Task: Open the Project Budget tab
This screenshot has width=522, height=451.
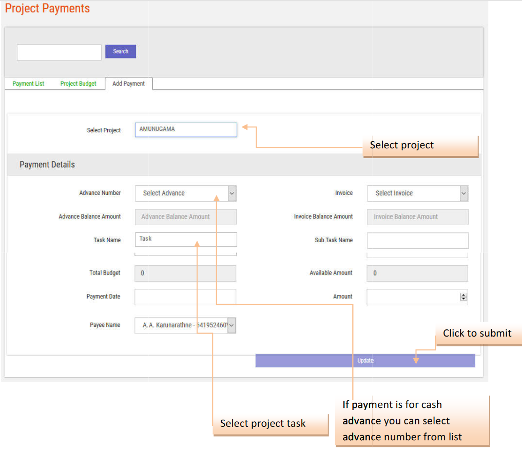Action: tap(78, 84)
